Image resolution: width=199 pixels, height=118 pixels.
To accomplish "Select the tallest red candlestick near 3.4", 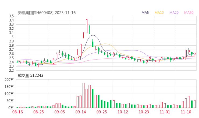I will [x=87, y=26].
